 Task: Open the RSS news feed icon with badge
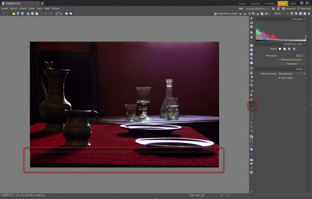coord(278,8)
